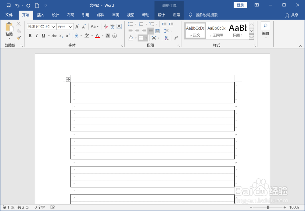Apply text highlight color
Screen dimensions: 305x211
pyautogui.click(x=87, y=36)
